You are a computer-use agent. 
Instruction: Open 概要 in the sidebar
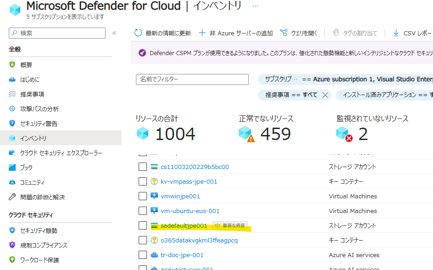[26, 65]
